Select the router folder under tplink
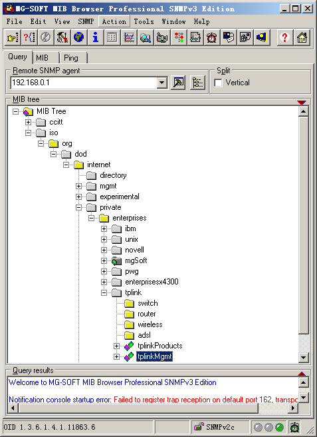 pyautogui.click(x=147, y=314)
